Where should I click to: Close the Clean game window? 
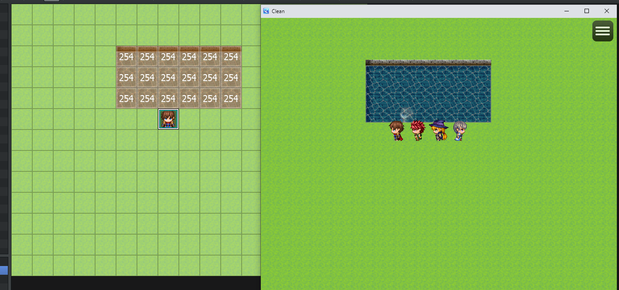[607, 11]
